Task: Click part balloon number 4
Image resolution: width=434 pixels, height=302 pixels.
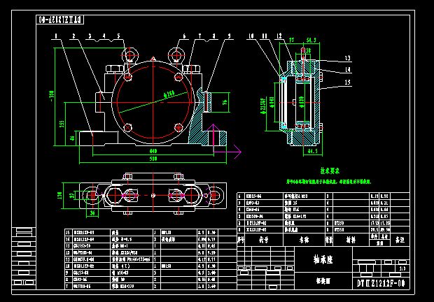Action: tap(104, 36)
